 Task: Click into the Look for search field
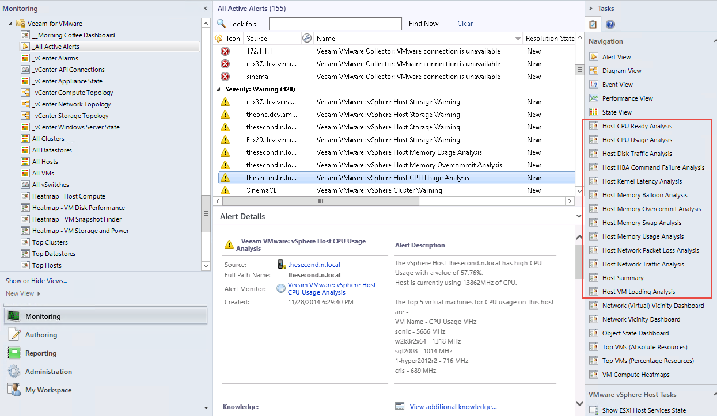click(x=335, y=24)
